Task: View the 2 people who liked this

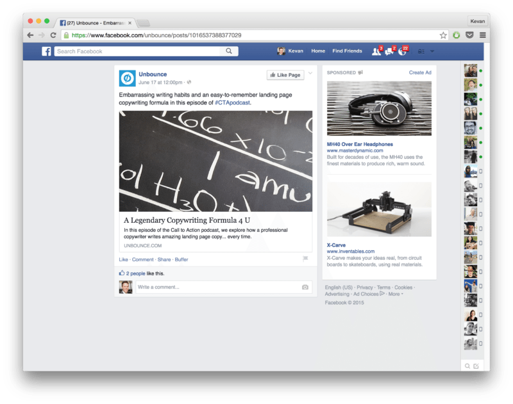Action: 135,273
